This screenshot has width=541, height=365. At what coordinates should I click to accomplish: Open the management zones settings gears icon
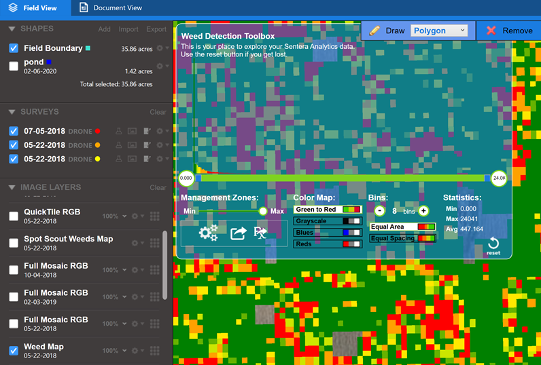(x=208, y=233)
